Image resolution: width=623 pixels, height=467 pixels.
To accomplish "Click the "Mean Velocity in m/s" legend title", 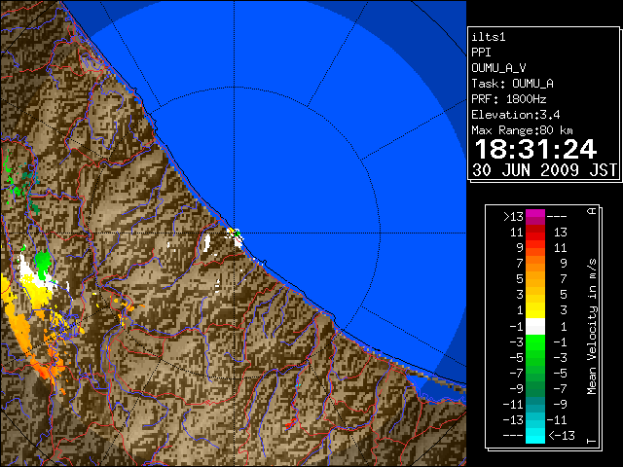I will click(x=592, y=327).
